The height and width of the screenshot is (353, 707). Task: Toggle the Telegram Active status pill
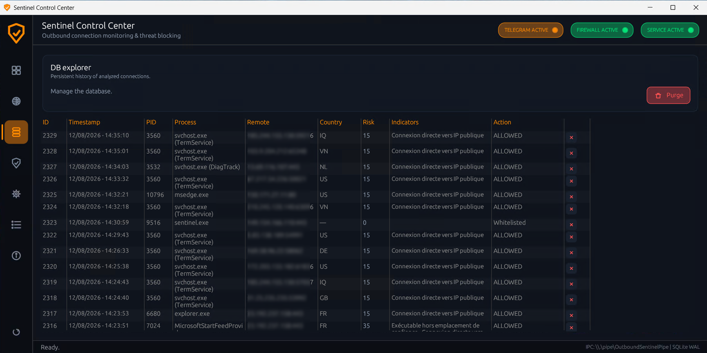(530, 30)
